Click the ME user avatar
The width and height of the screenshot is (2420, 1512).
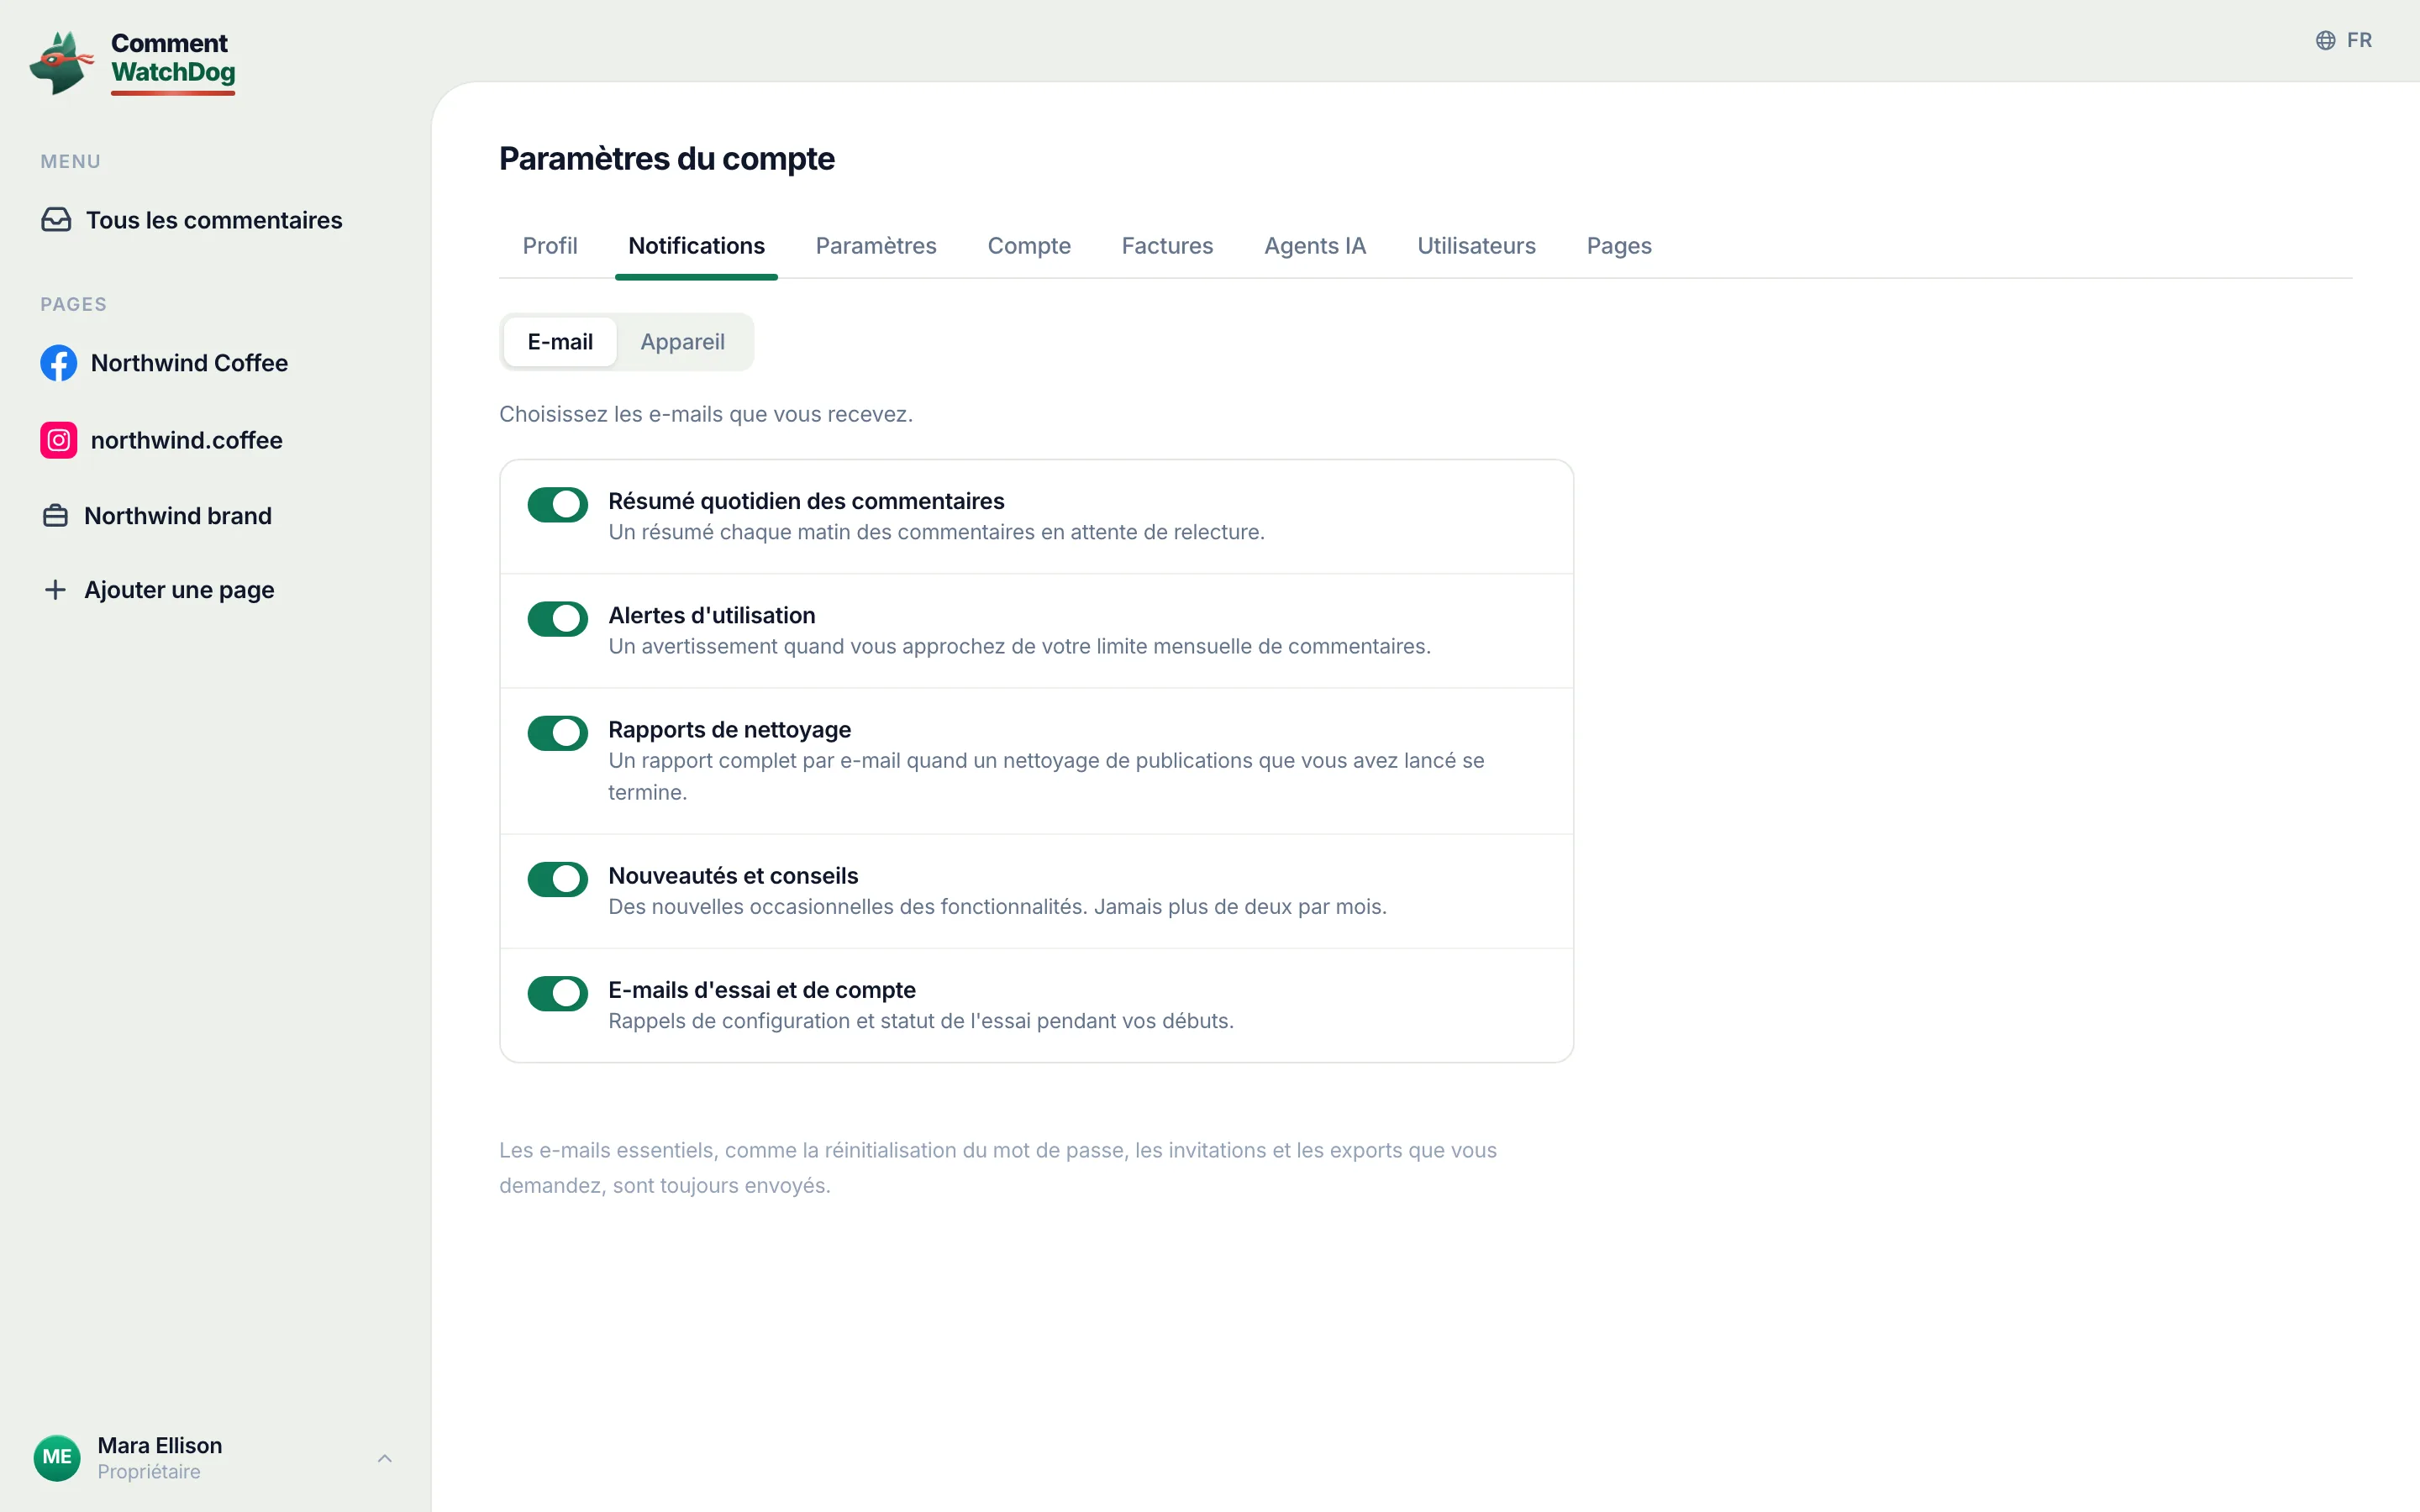click(57, 1457)
